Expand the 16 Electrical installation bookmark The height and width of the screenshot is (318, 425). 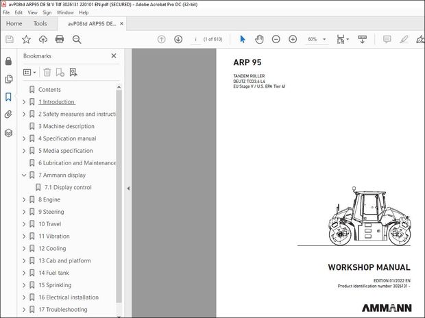click(24, 297)
